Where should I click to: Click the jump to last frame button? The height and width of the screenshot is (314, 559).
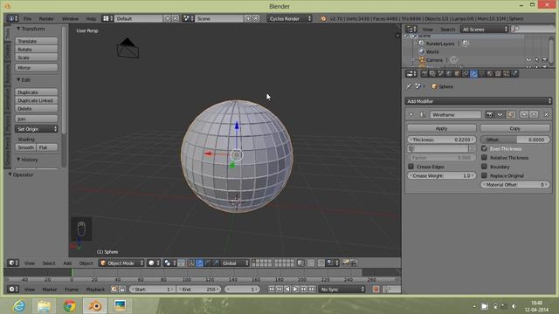[x=312, y=290]
